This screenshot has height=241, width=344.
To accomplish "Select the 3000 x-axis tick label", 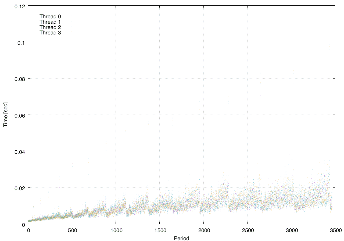I will (291, 230).
